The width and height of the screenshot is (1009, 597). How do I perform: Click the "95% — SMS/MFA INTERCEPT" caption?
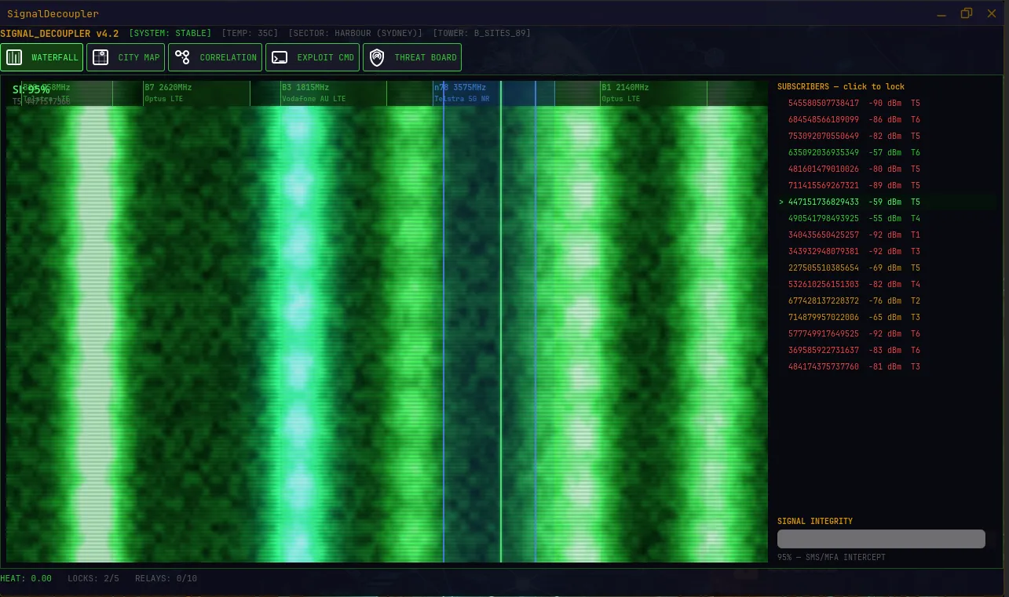(832, 557)
